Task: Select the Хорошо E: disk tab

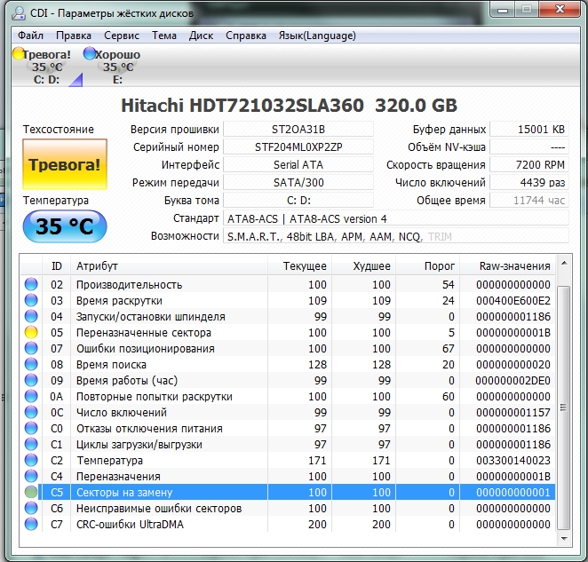Action: (112, 67)
